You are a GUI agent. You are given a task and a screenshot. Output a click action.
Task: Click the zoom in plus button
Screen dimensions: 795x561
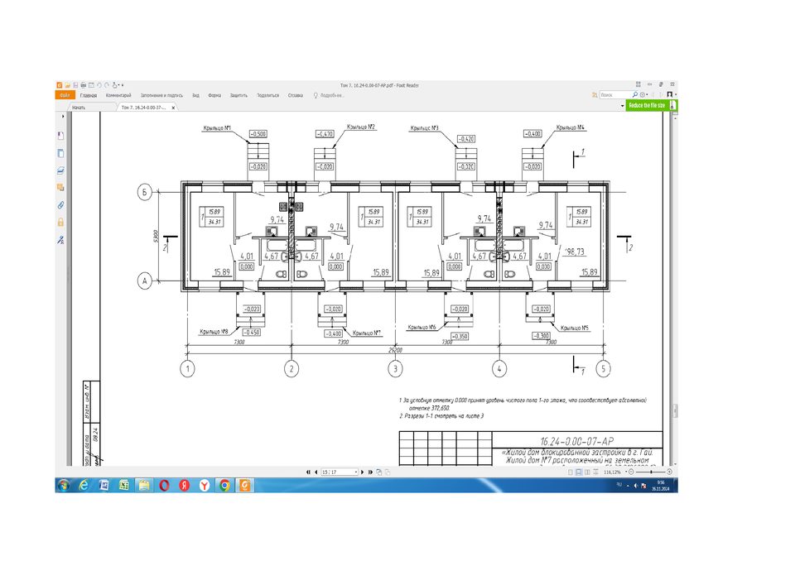coord(669,472)
